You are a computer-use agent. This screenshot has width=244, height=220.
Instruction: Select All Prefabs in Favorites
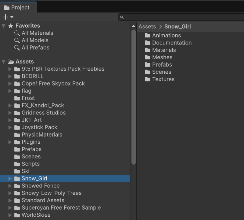click(x=35, y=47)
